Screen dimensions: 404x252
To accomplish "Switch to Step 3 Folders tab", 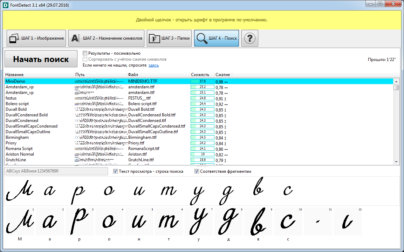I will coord(169,38).
